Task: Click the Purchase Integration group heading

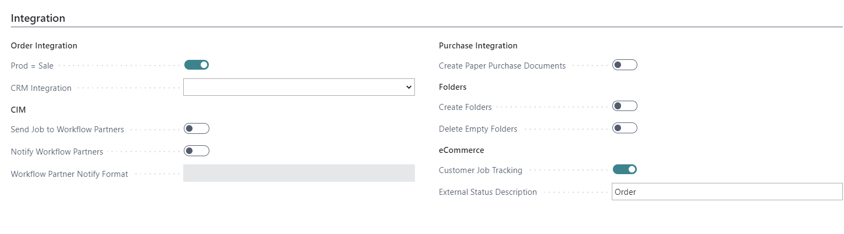Action: click(478, 46)
